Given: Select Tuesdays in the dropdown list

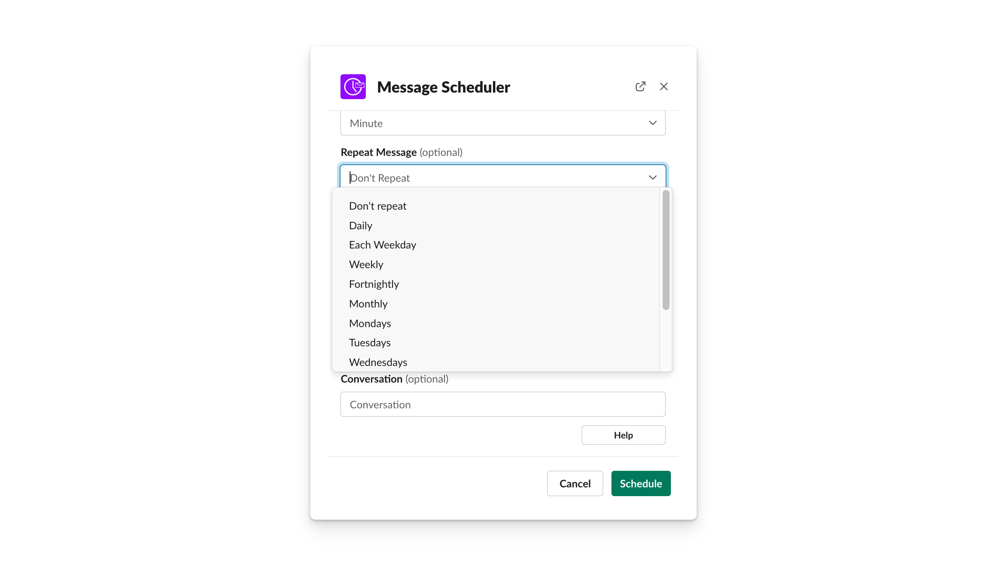Looking at the screenshot, I should [496, 343].
